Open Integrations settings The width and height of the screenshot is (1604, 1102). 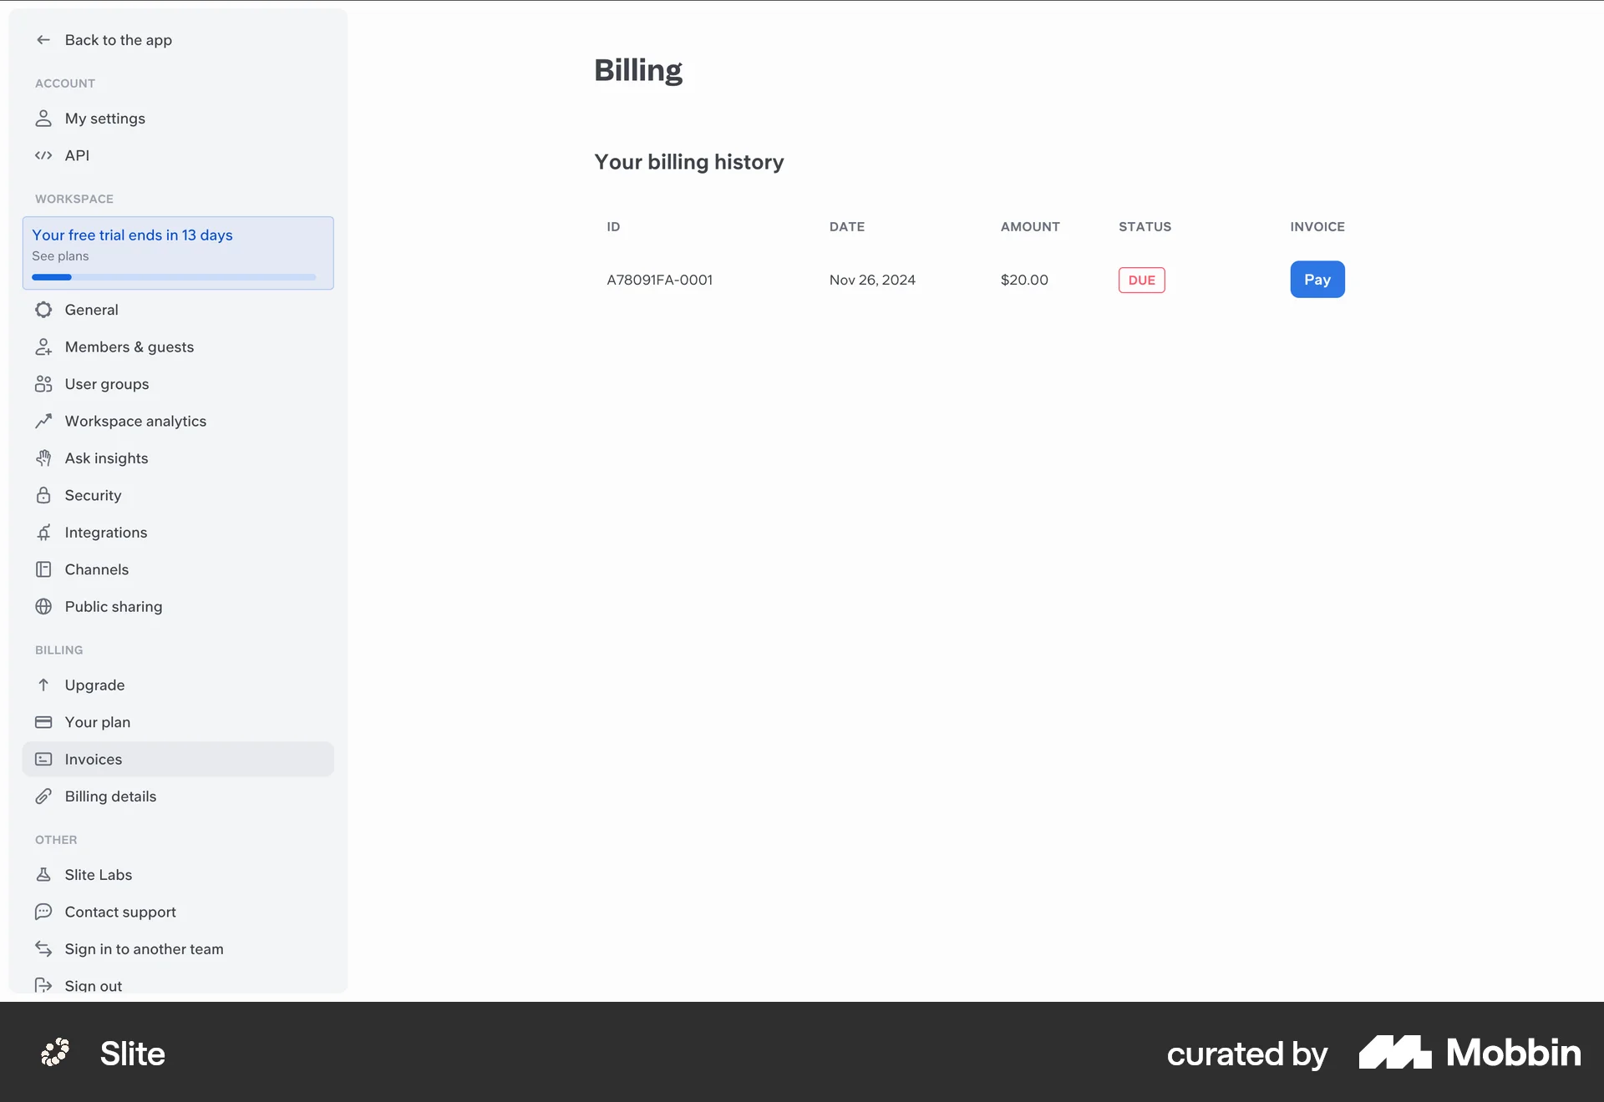(105, 532)
